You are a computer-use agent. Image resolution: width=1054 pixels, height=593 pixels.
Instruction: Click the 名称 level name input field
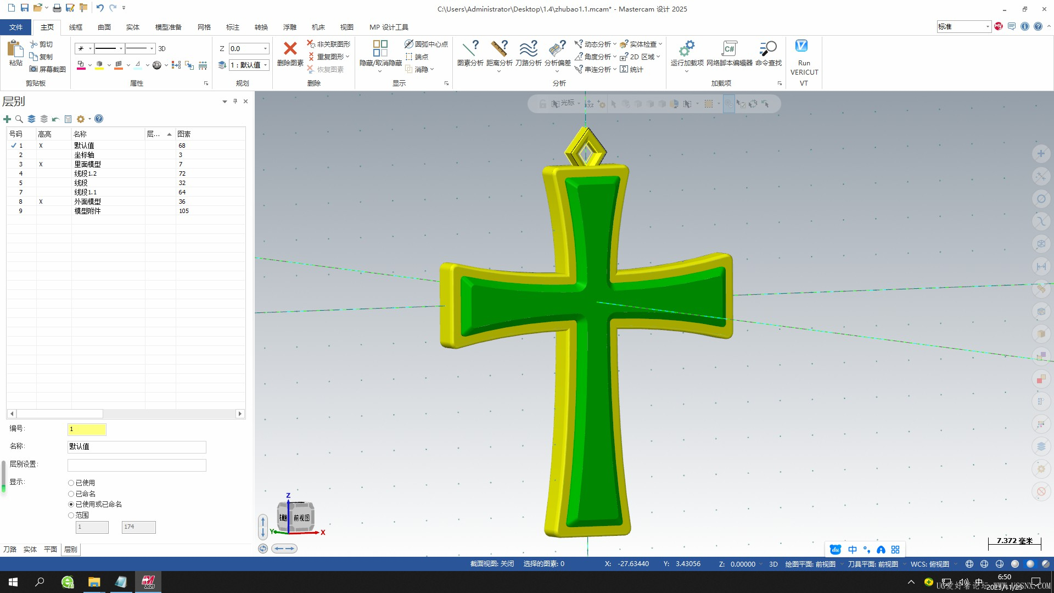coord(137,447)
